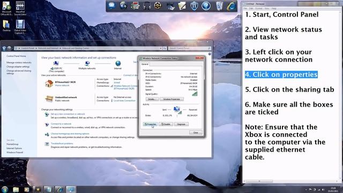Open the pictures dock icon
The height and width of the screenshot is (193, 343).
pos(170,6)
